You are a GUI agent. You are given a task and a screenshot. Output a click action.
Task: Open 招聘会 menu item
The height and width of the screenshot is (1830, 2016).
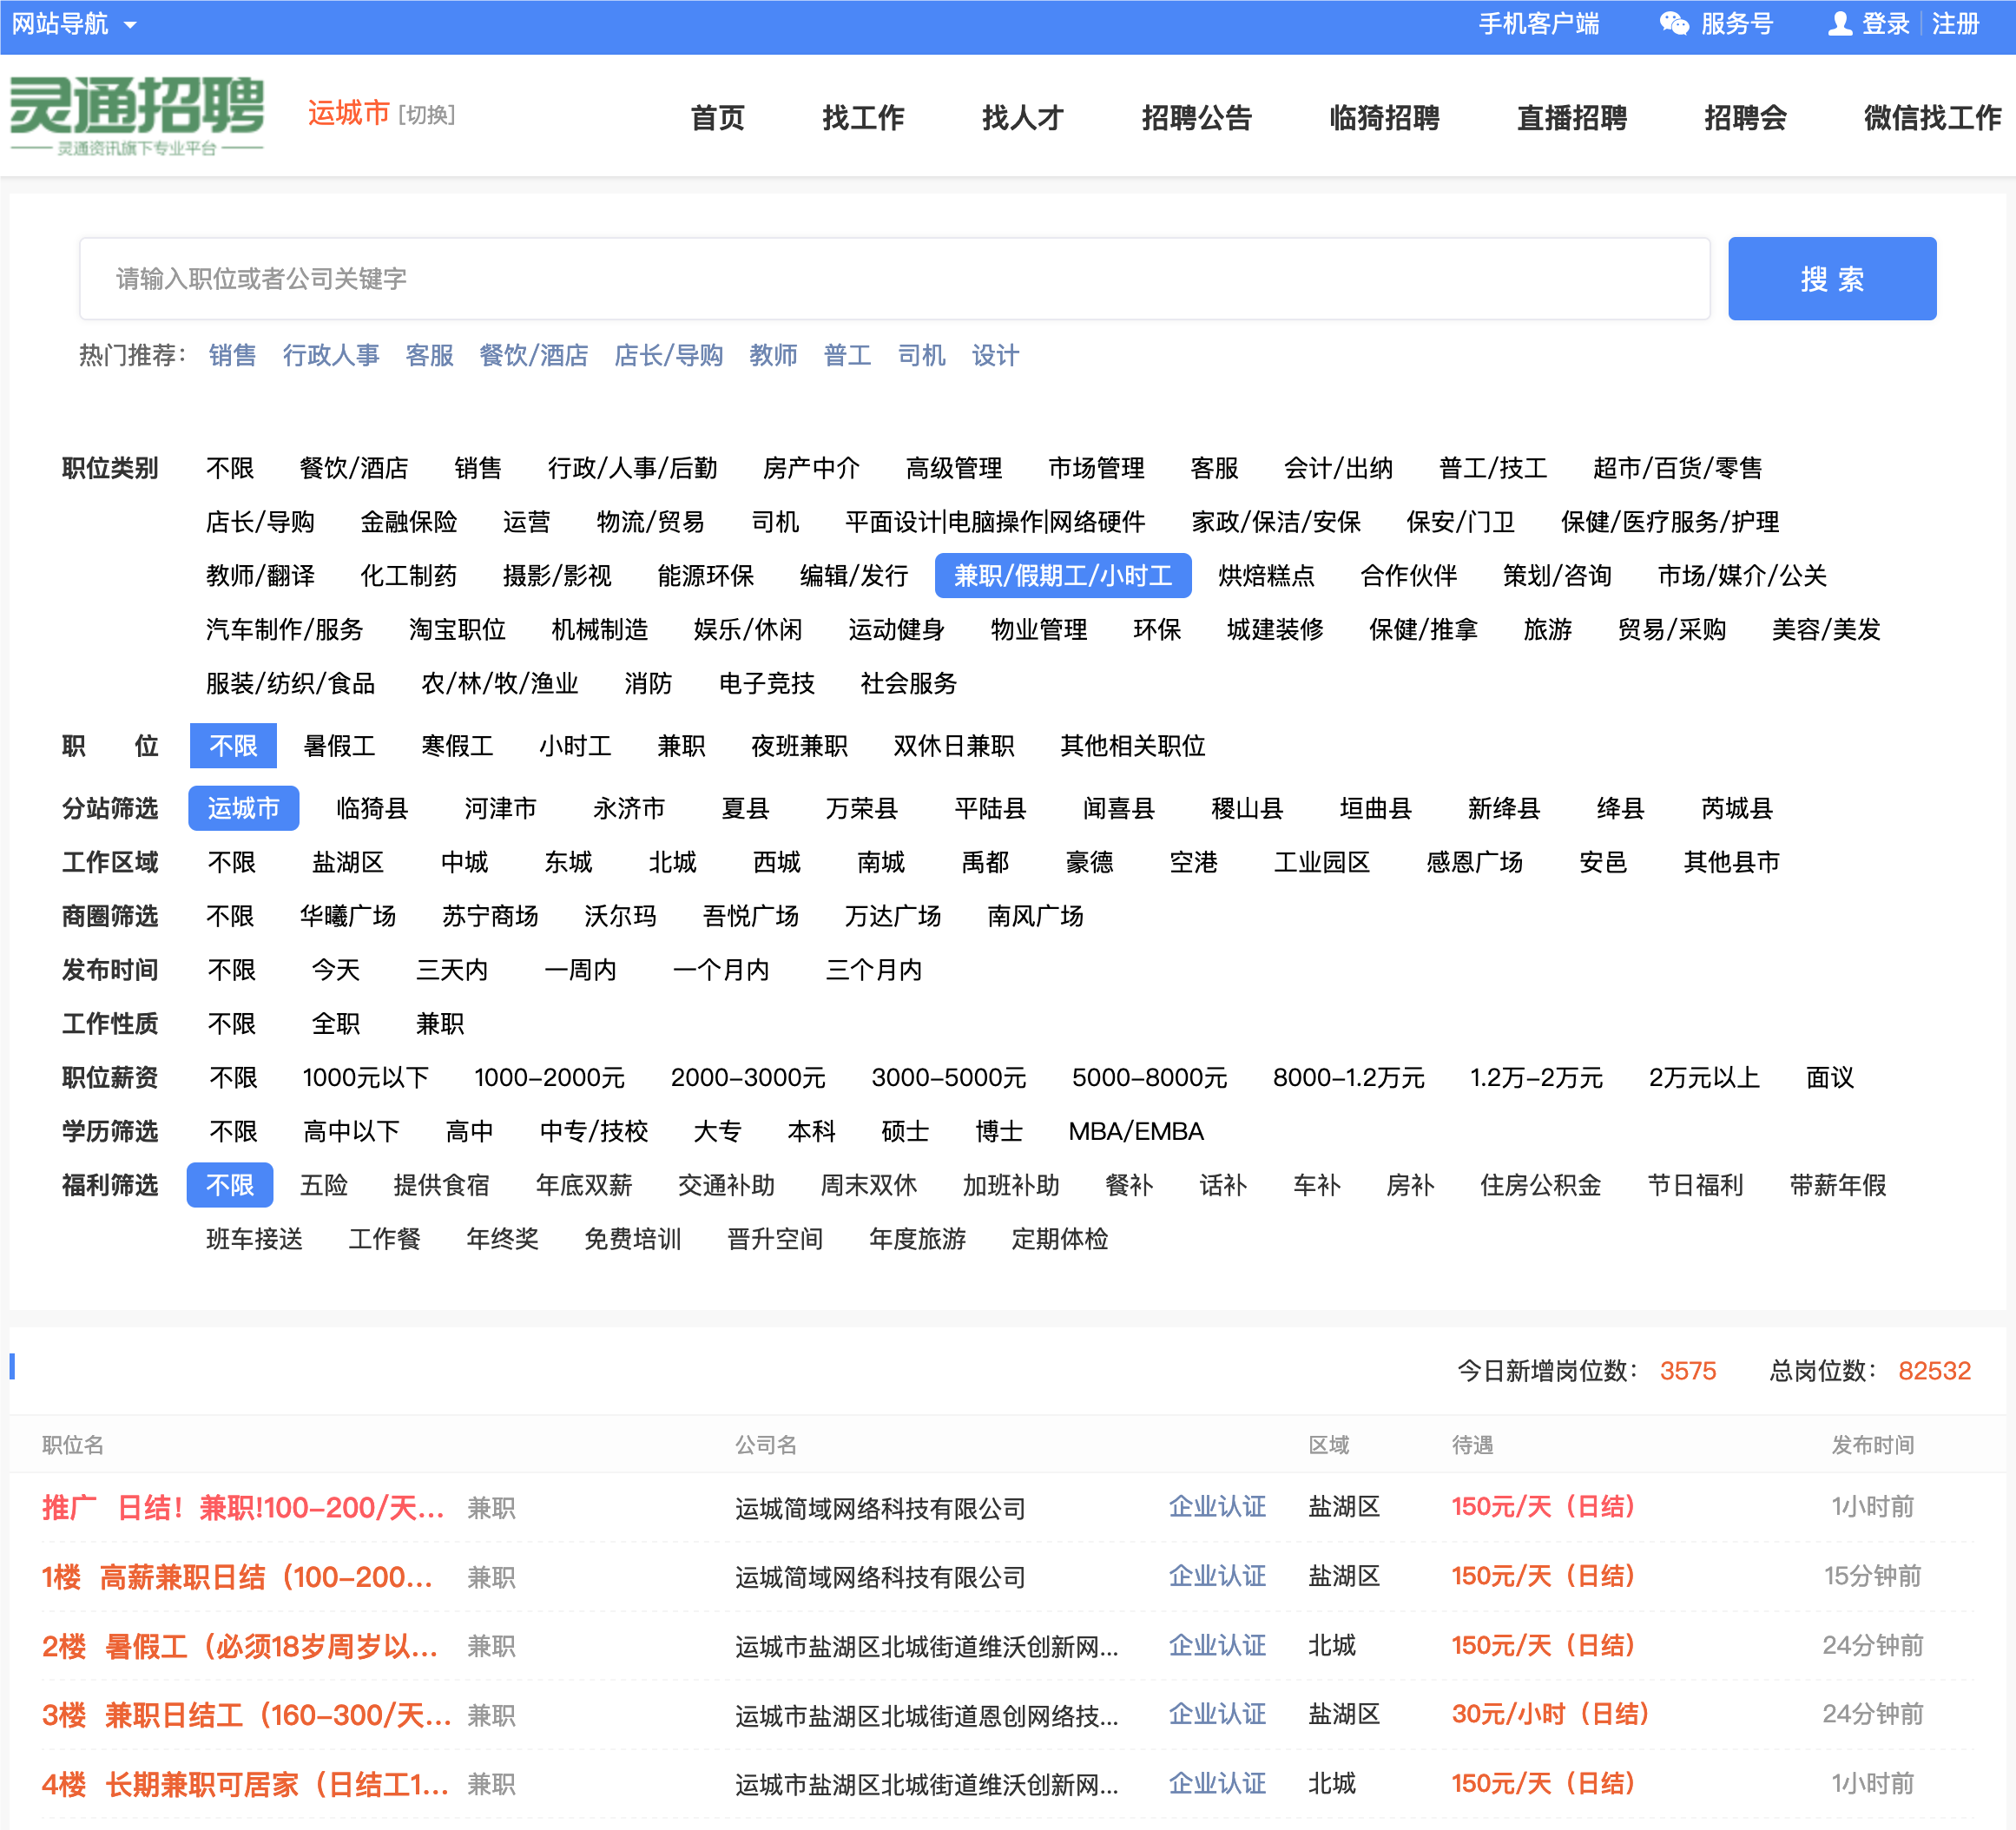1745,117
